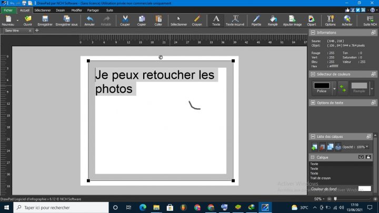This screenshot has height=213, width=379.
Task: Open the Police color dropdown arrow
Action: 334,89
